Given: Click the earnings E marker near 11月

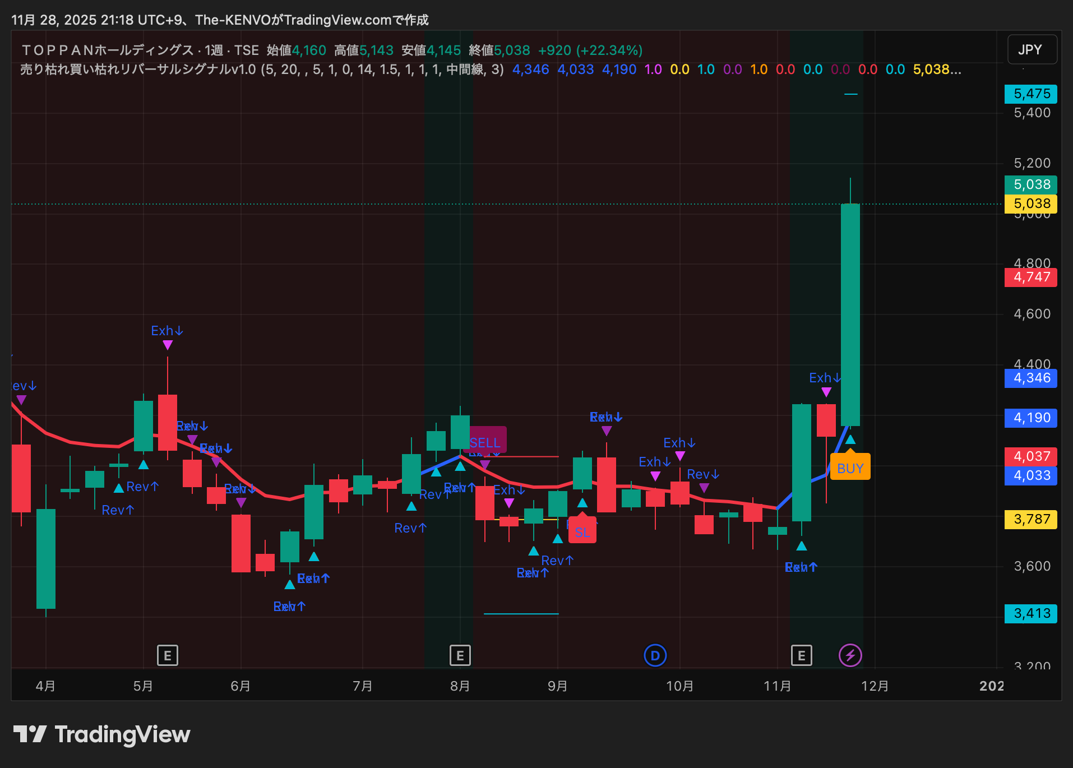Looking at the screenshot, I should tap(801, 655).
